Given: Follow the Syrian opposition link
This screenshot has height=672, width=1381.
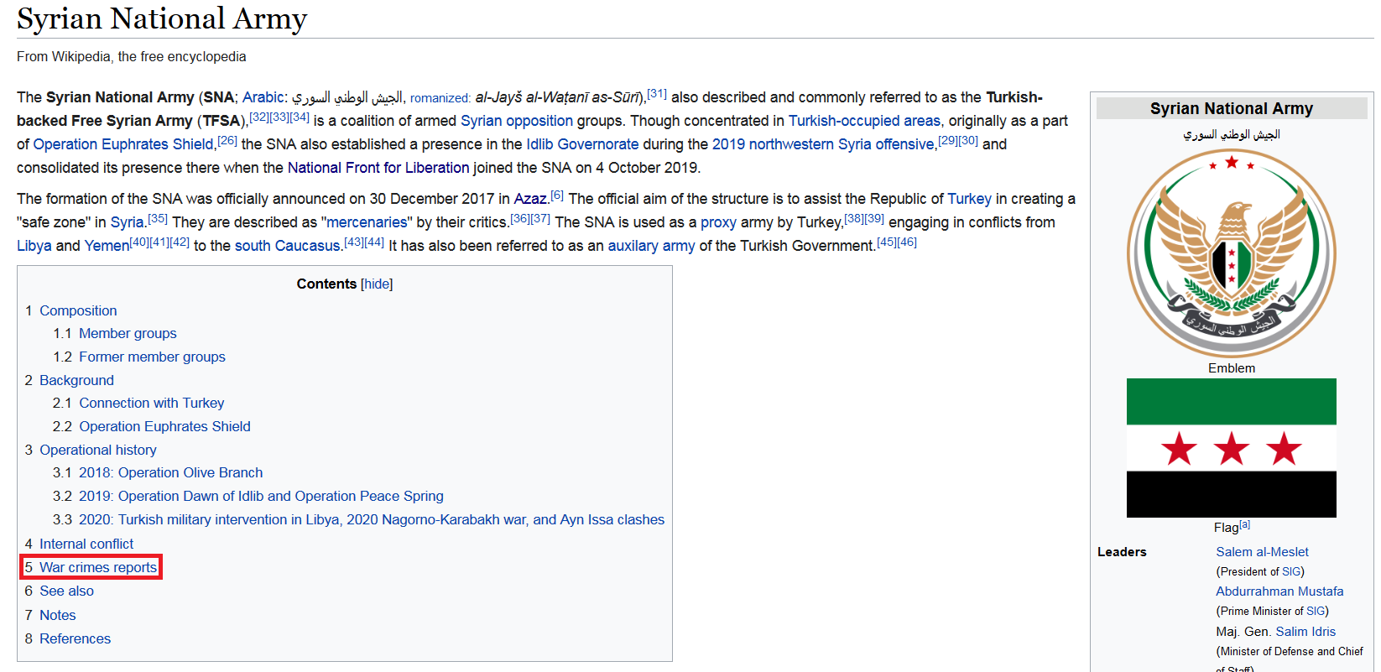Looking at the screenshot, I should tap(517, 121).
